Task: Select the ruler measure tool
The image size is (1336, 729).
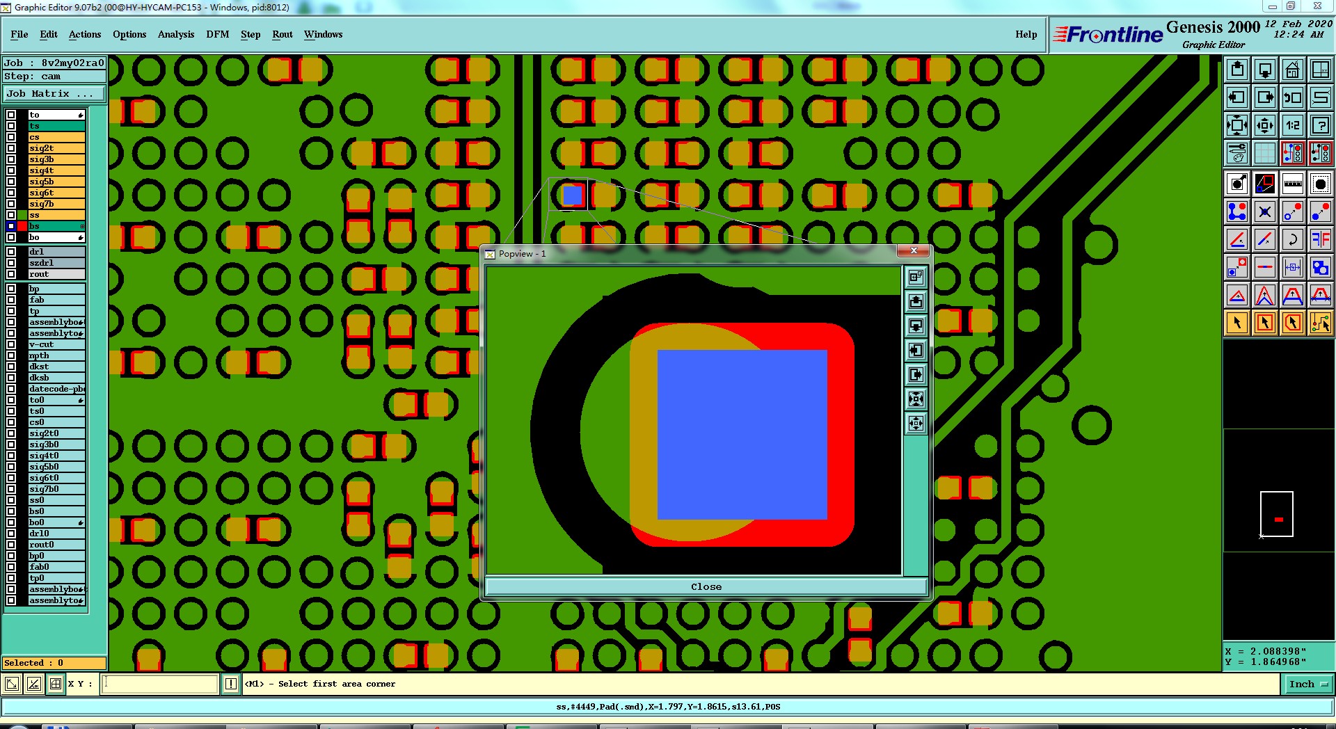Action: tap(1293, 184)
